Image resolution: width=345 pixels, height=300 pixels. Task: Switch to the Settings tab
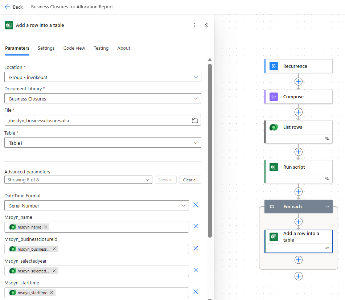tap(46, 48)
